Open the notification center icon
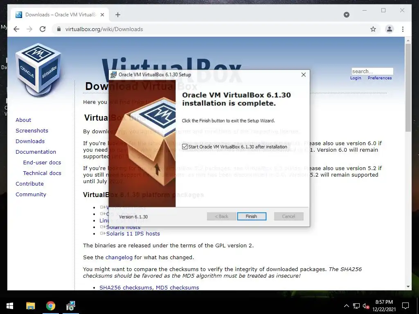The width and height of the screenshot is (419, 314). (405, 306)
